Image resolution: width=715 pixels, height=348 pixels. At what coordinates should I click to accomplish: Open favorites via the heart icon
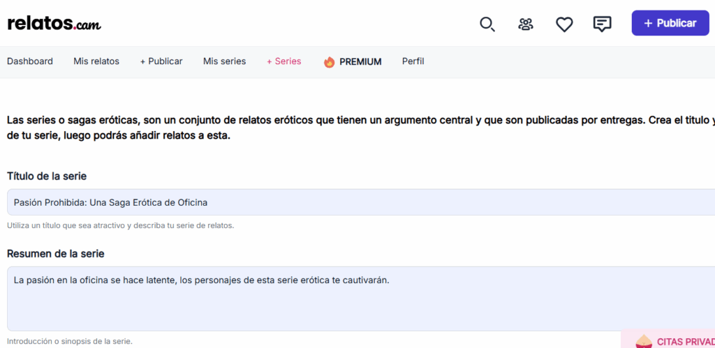coord(564,24)
